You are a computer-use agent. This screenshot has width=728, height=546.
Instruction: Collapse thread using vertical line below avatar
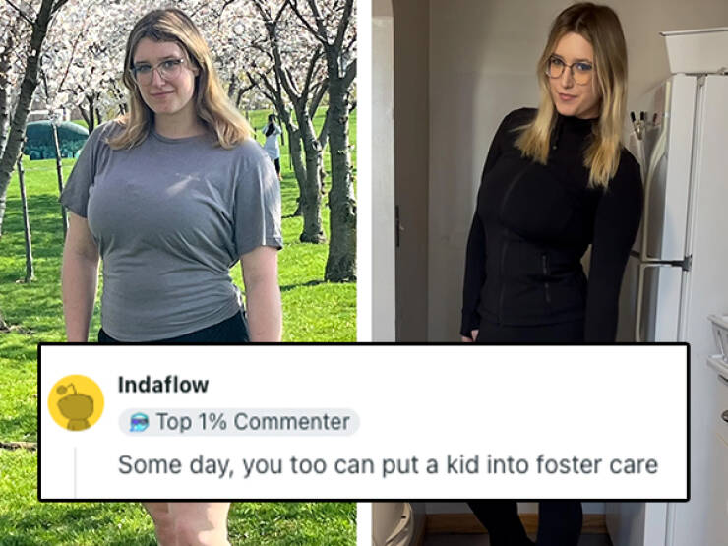pos(75,471)
